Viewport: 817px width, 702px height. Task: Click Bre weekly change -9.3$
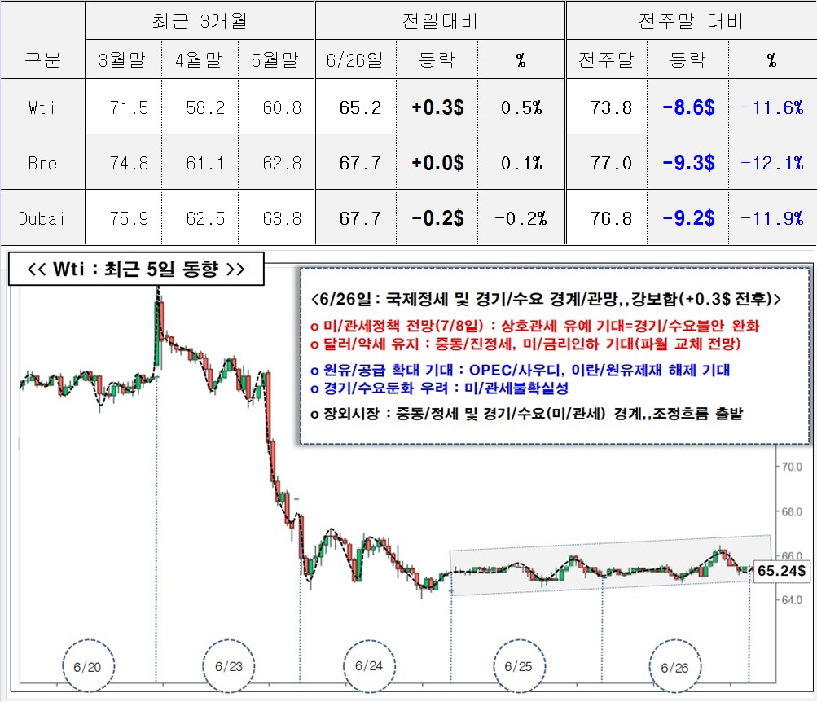pyautogui.click(x=689, y=163)
